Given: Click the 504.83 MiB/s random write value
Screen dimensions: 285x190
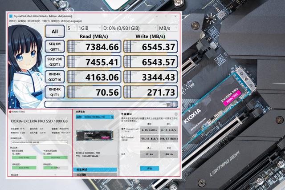Looking at the screenshot, I should click(169, 138).
